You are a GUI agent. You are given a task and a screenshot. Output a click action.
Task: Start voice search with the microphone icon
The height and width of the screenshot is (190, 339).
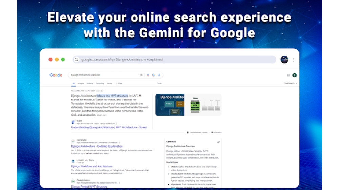(x=148, y=75)
